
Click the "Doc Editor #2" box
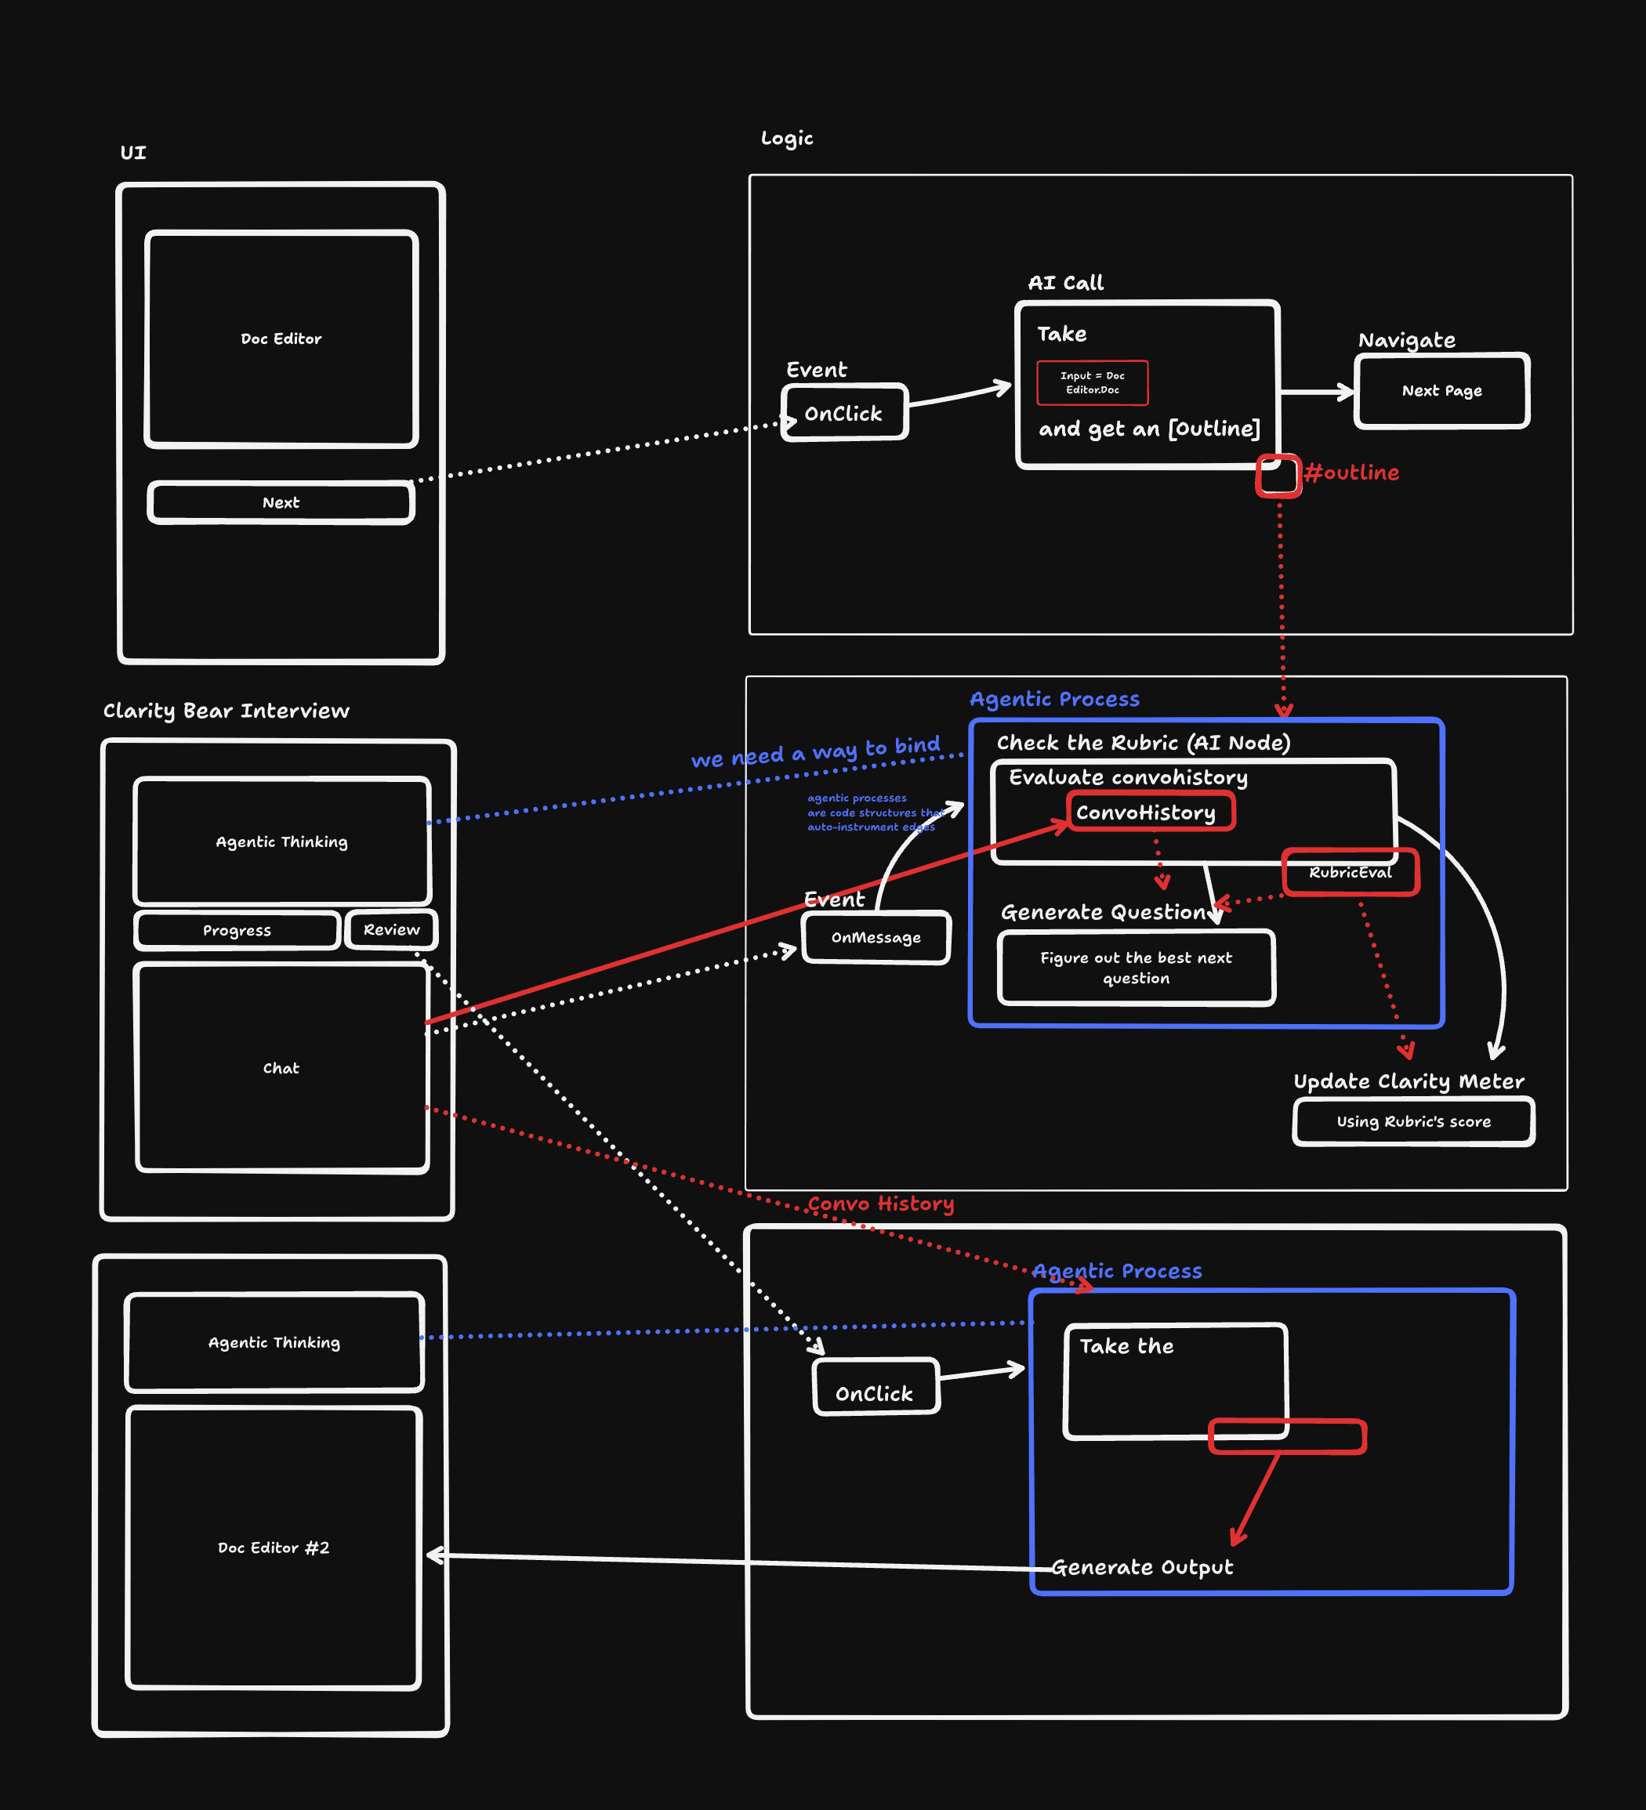click(x=274, y=1548)
